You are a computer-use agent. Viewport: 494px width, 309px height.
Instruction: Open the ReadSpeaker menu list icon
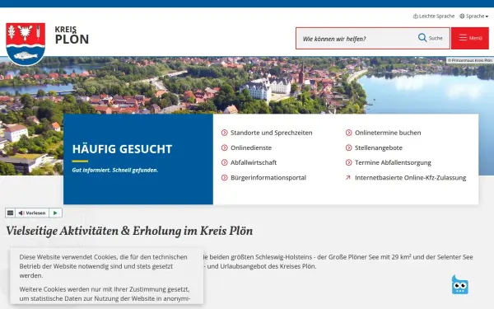pyautogui.click(x=10, y=213)
